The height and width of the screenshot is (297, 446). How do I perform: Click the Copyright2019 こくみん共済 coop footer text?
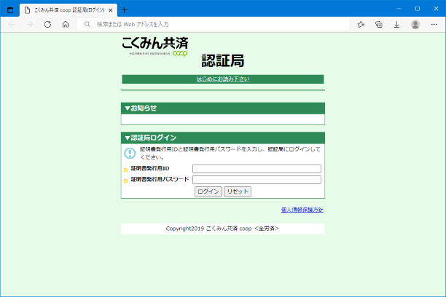pyautogui.click(x=222, y=229)
